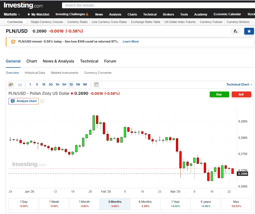This screenshot has height=214, width=255.
Task: Select the 5 years range button
Action: point(206,204)
